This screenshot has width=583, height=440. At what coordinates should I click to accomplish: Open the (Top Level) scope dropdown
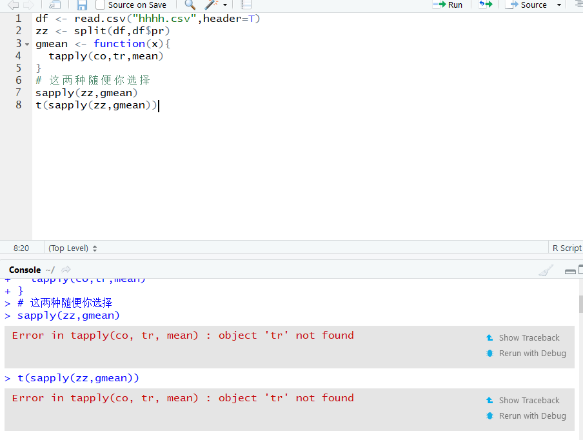[x=73, y=248]
